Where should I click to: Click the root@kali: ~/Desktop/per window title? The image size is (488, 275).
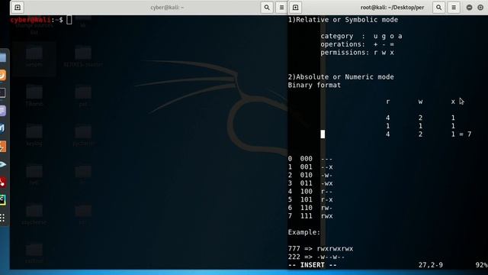[x=392, y=7]
